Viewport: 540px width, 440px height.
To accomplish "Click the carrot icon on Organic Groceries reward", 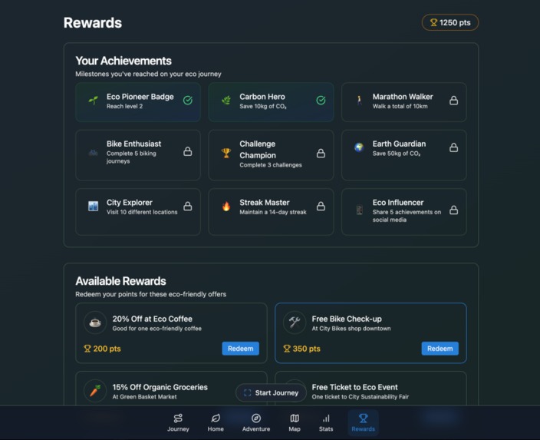I will click(95, 391).
